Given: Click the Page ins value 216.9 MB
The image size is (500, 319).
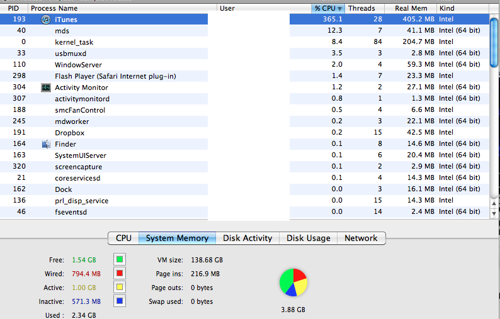Looking at the screenshot, I should 205,274.
